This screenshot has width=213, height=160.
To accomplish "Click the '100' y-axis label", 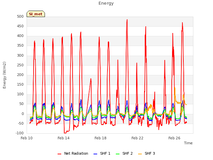I will [20, 94].
